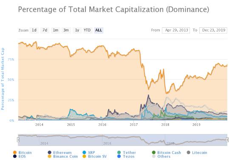Click the Bitcoin Cash dark green legend circle

click(x=154, y=152)
